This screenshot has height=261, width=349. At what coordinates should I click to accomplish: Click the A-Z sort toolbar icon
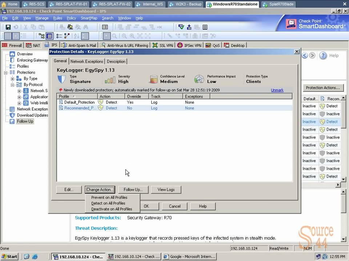76,36
